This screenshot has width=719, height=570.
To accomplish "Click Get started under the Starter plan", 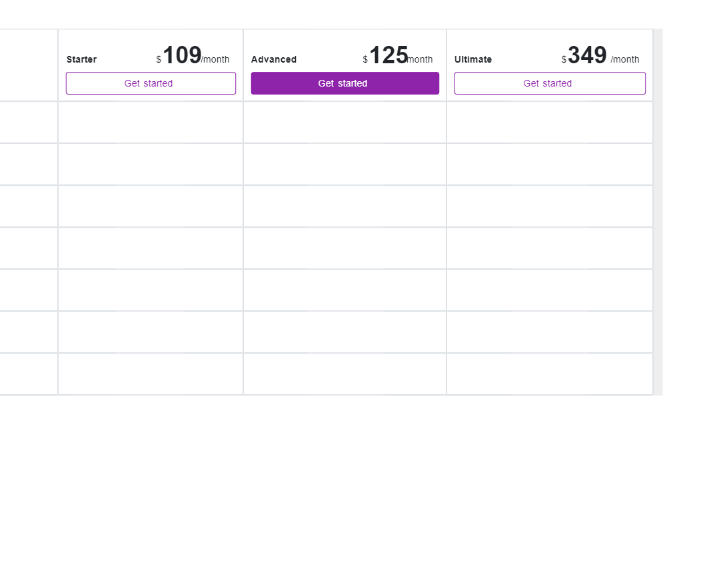I will point(151,83).
